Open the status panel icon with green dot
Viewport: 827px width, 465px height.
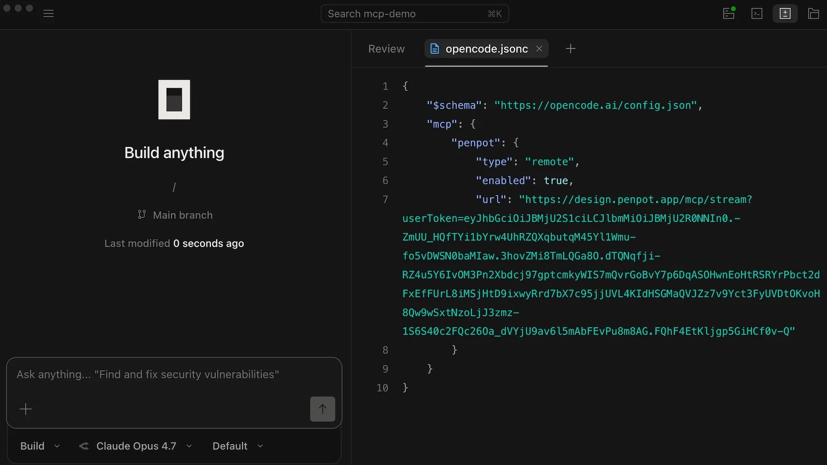pyautogui.click(x=729, y=13)
